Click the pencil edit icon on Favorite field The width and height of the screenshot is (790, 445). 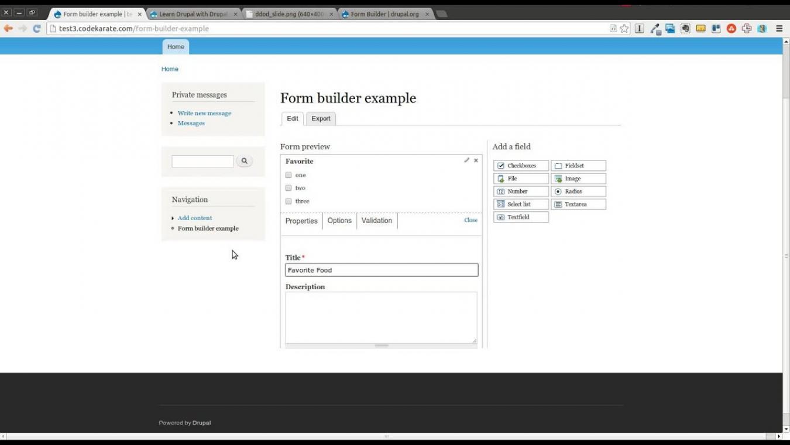tap(466, 160)
